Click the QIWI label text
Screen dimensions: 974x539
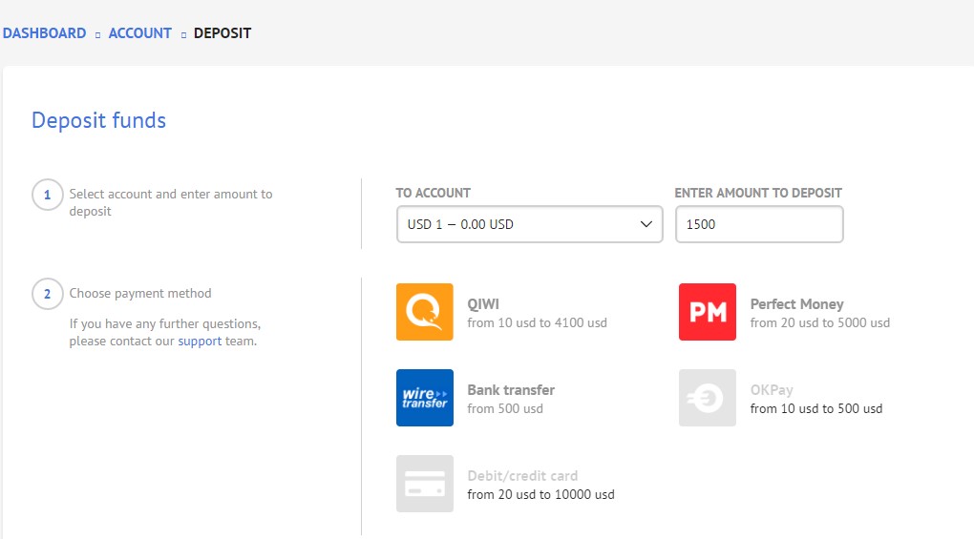[483, 304]
